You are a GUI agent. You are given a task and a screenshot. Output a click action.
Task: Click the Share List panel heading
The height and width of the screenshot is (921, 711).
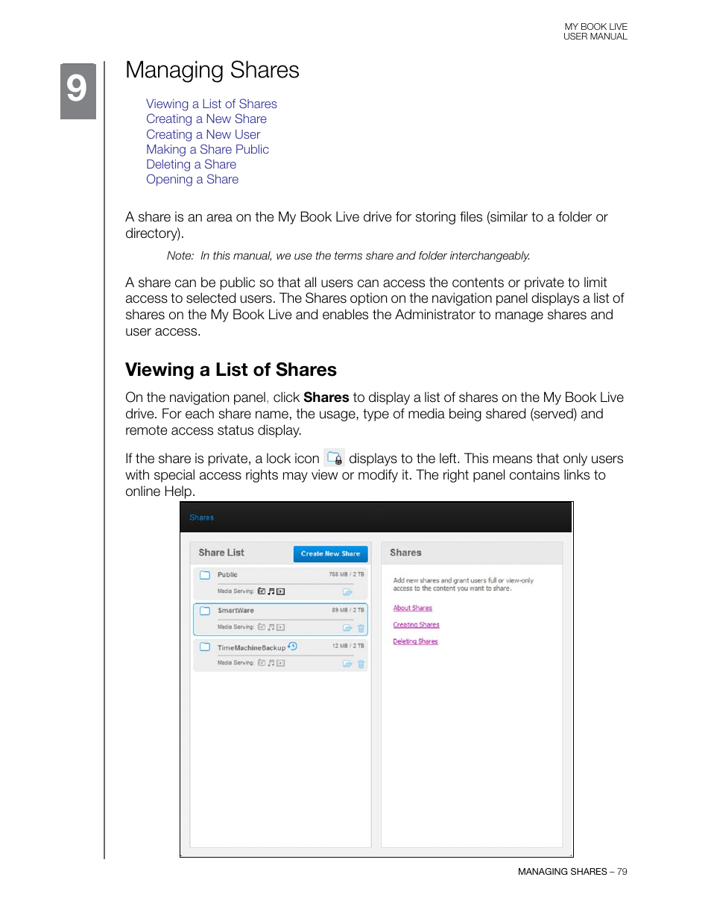click(x=221, y=553)
